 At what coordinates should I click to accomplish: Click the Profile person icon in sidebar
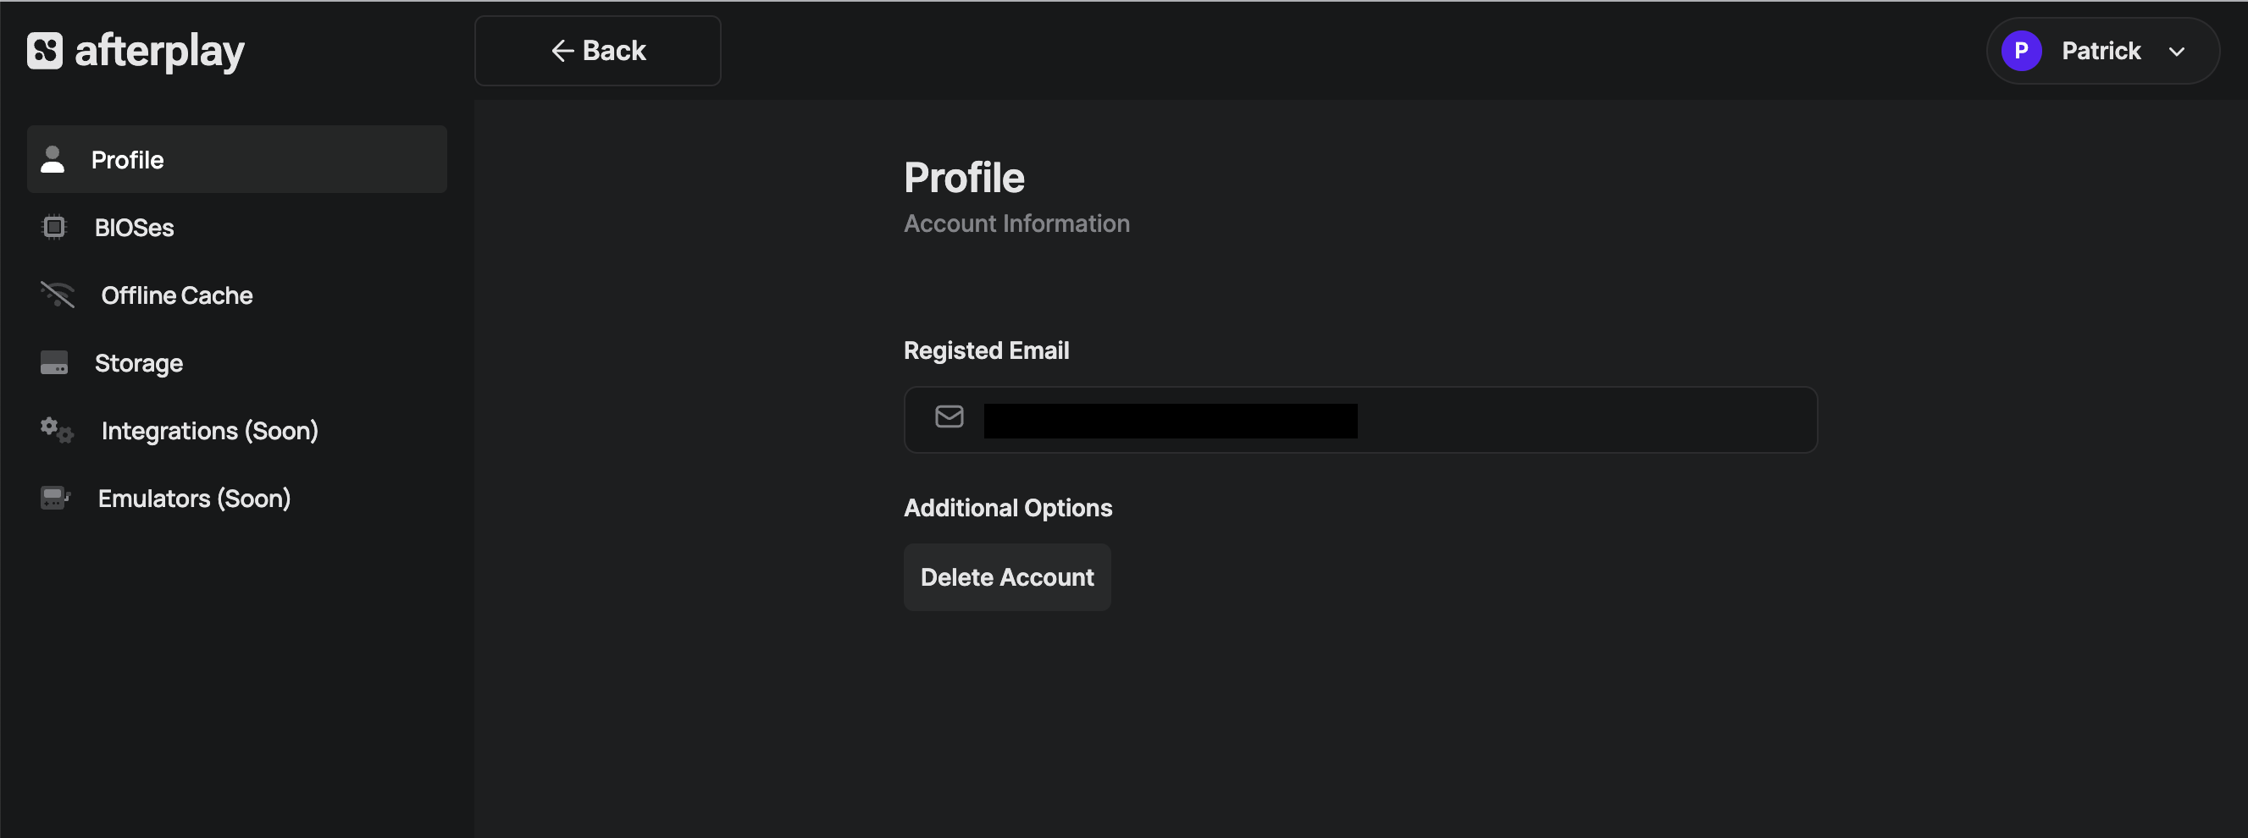point(53,160)
